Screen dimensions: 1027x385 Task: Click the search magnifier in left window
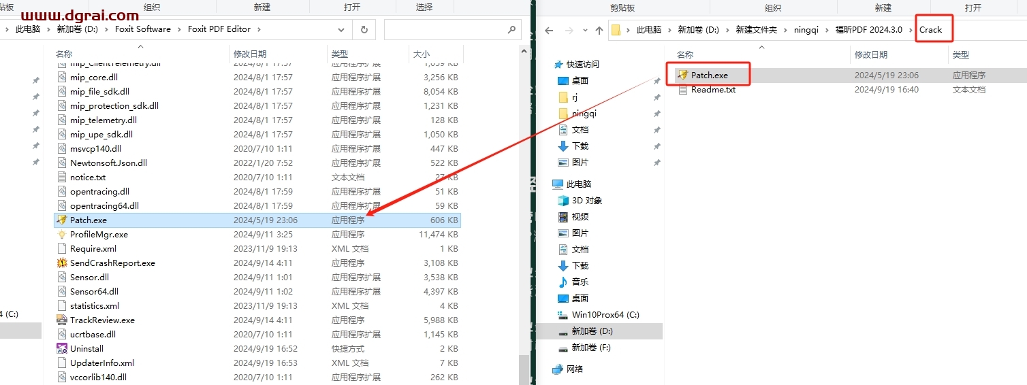pyautogui.click(x=511, y=29)
